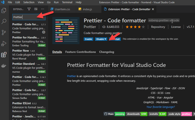This screenshot has height=120, width=195.
Task: Open the View menu
Action: 41,2
